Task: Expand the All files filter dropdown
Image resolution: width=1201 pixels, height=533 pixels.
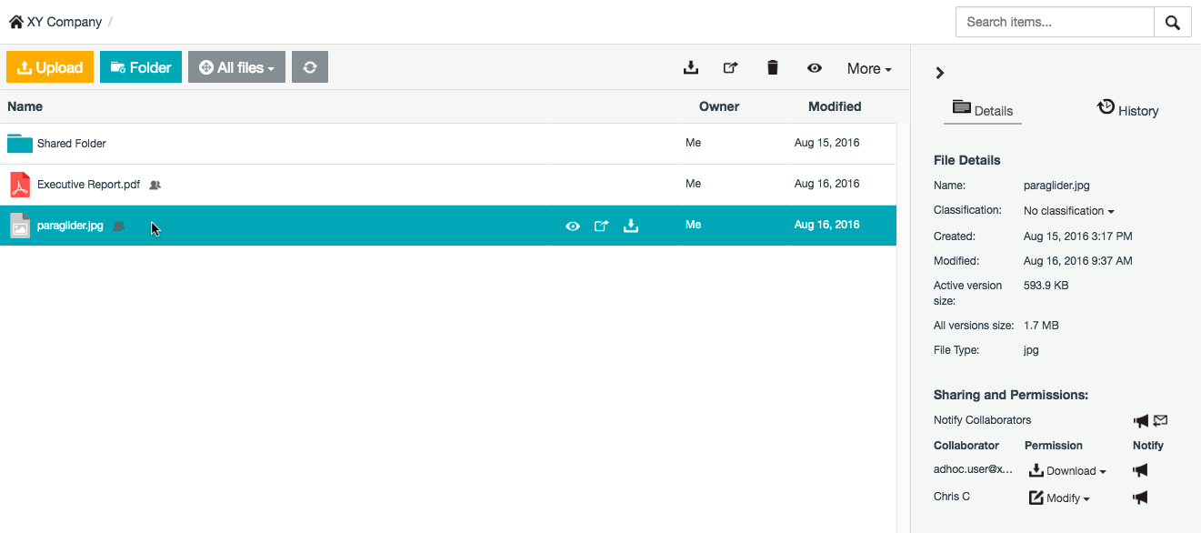Action: pos(236,67)
